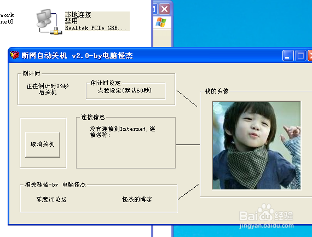Click the avatar photo of the child
Image resolution: width=312 pixels, height=237 pixels.
(257, 146)
